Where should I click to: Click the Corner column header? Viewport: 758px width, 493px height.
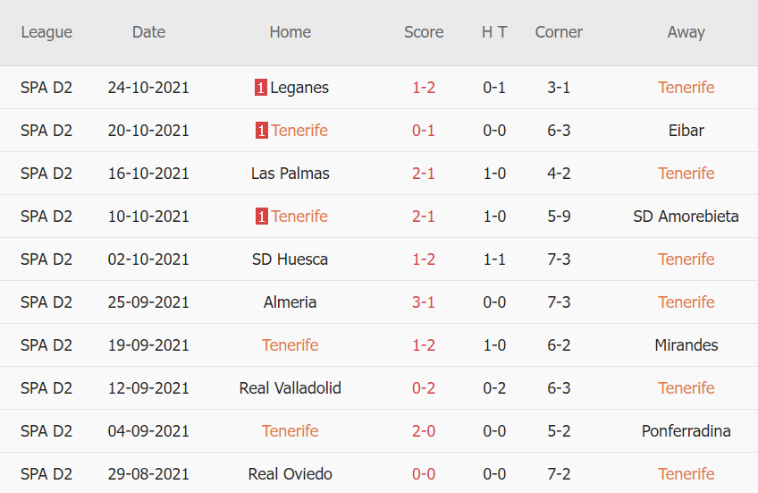[559, 32]
